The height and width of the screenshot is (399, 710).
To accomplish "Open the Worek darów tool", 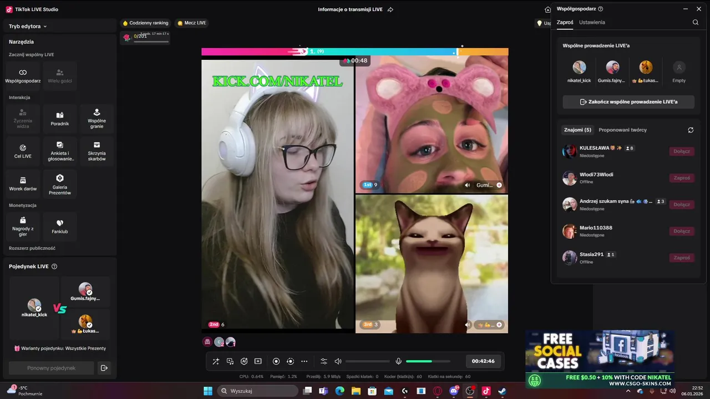I will point(23,184).
